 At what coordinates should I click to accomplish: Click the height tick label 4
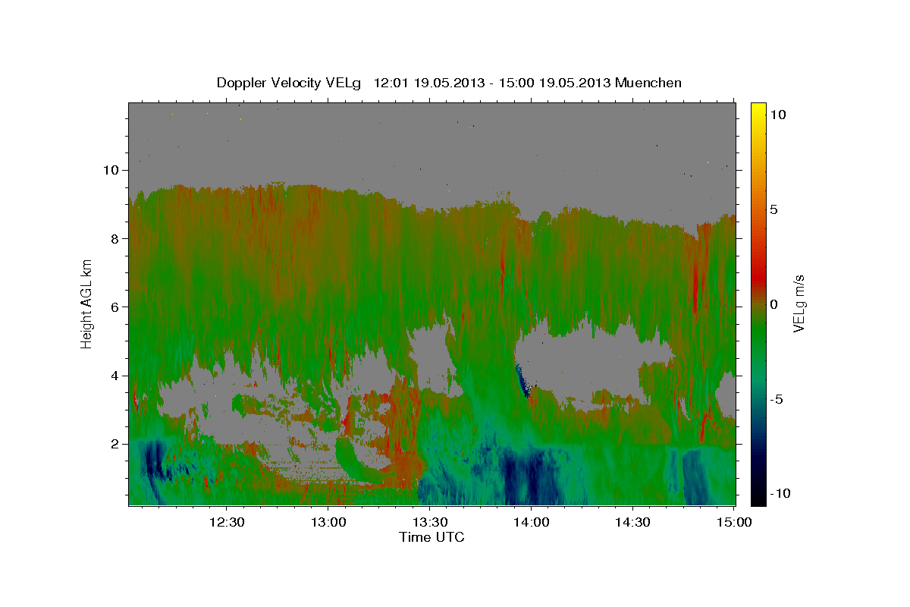click(117, 375)
